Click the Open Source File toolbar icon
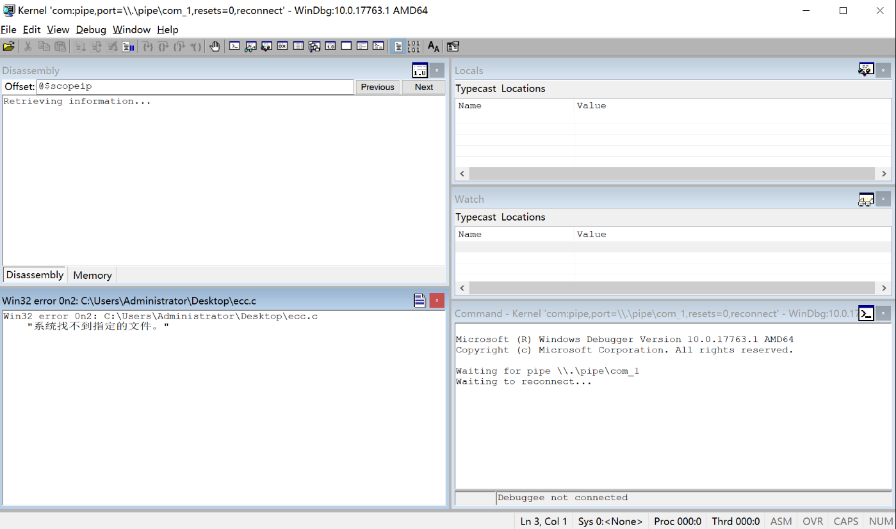The height and width of the screenshot is (529, 896). [8, 46]
